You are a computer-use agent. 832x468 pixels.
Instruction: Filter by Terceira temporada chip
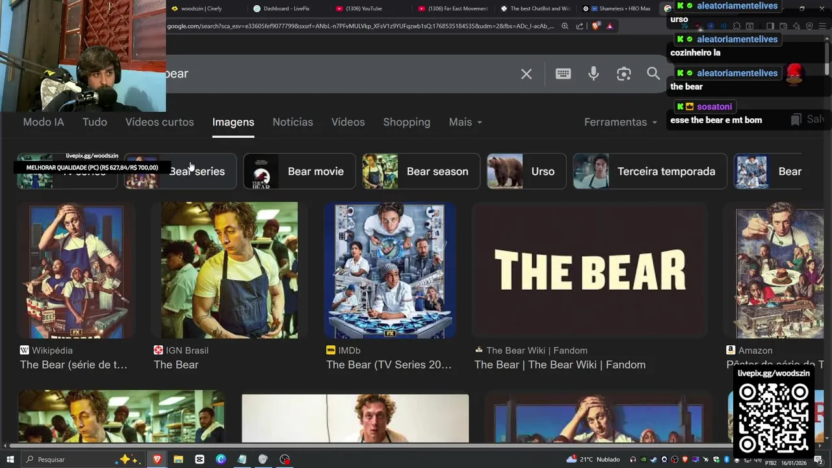(x=650, y=172)
